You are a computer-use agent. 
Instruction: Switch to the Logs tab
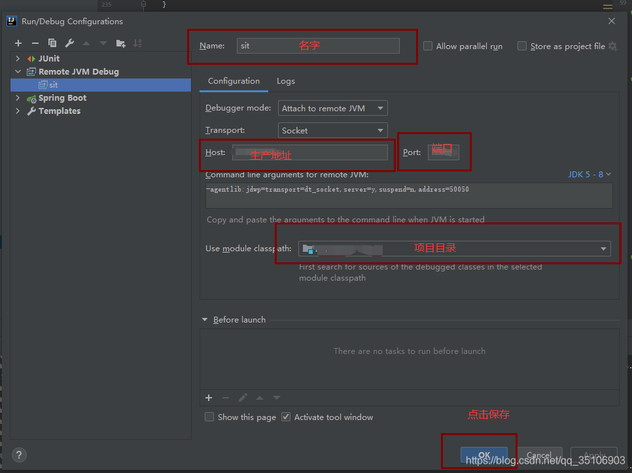286,81
